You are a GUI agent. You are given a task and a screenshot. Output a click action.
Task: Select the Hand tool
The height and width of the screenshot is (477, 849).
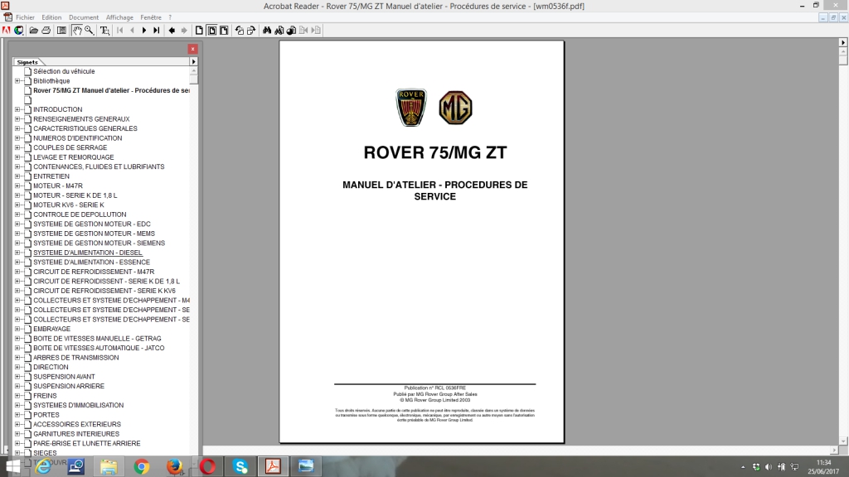click(77, 31)
